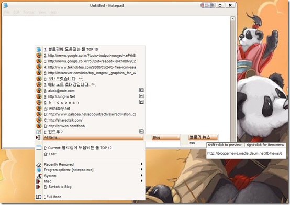The image size is (290, 205).
Task: Click the System menu icon
Action: click(39, 176)
